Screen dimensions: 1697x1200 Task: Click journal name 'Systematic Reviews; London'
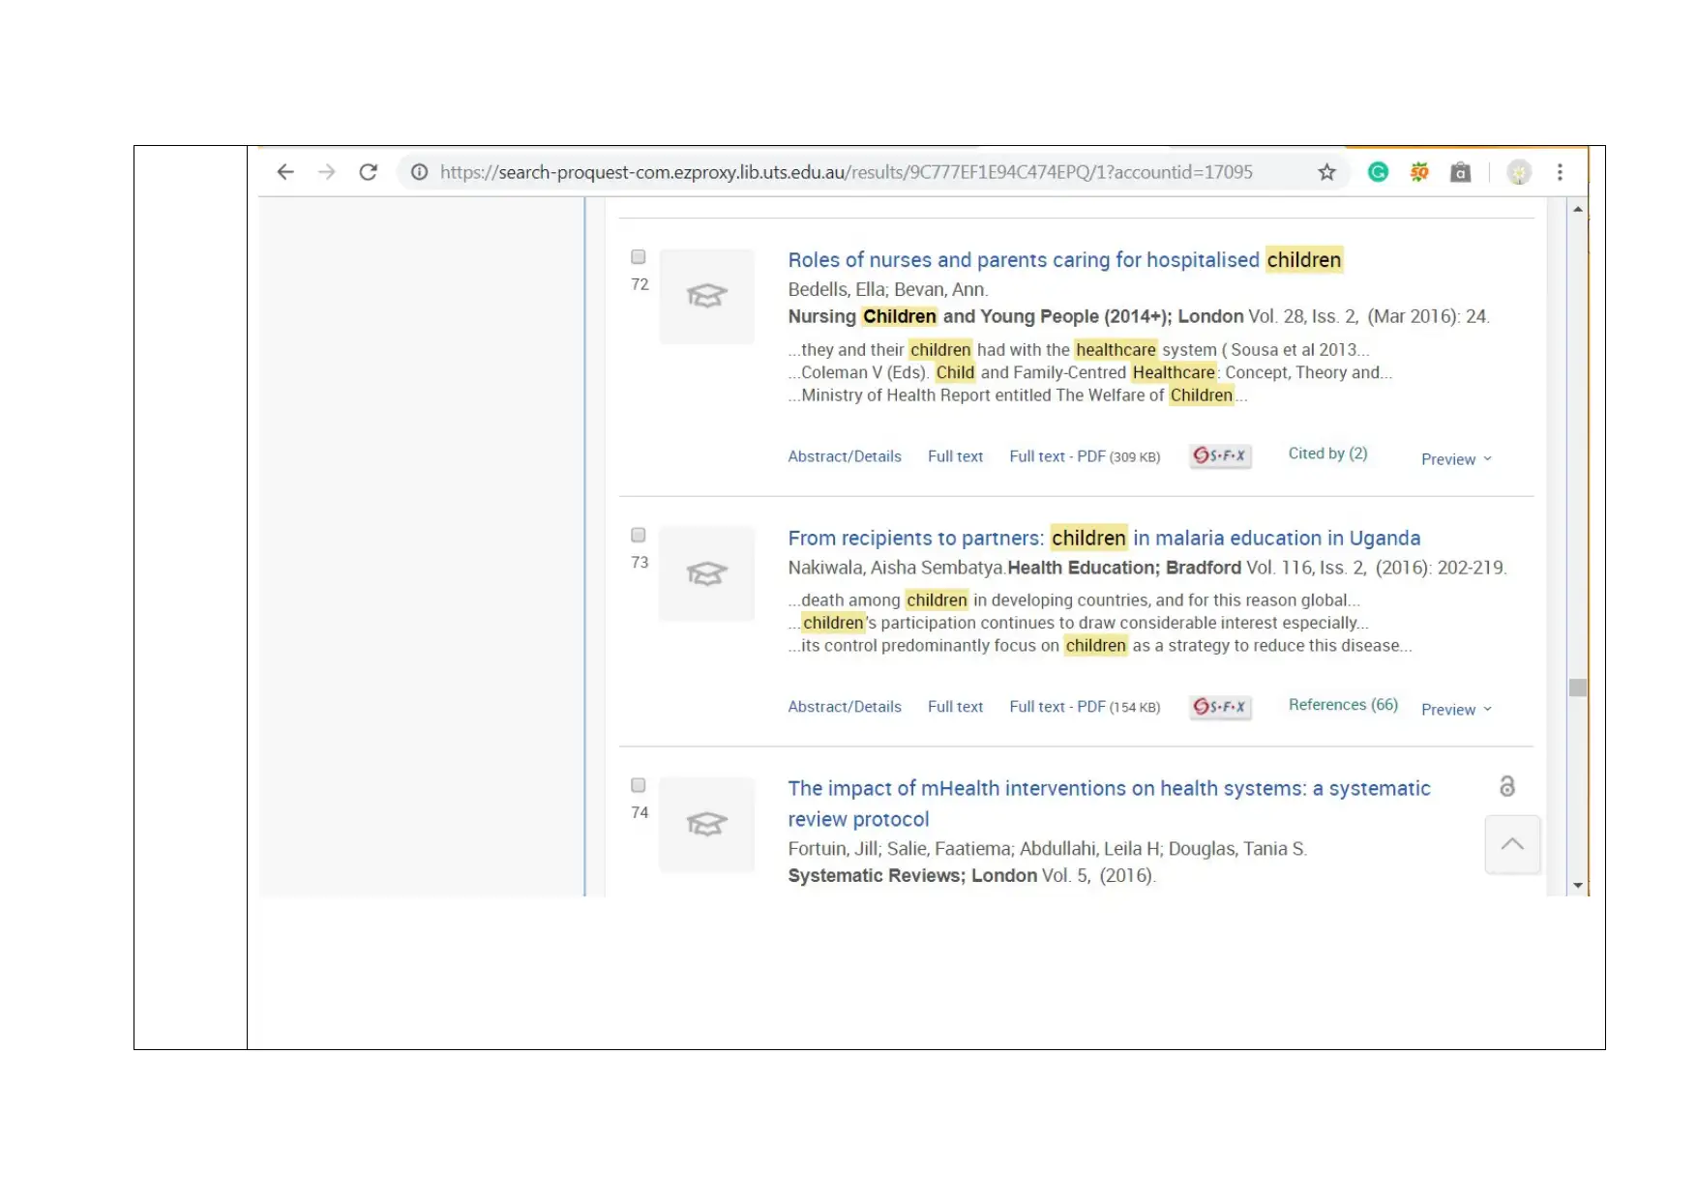(x=912, y=875)
